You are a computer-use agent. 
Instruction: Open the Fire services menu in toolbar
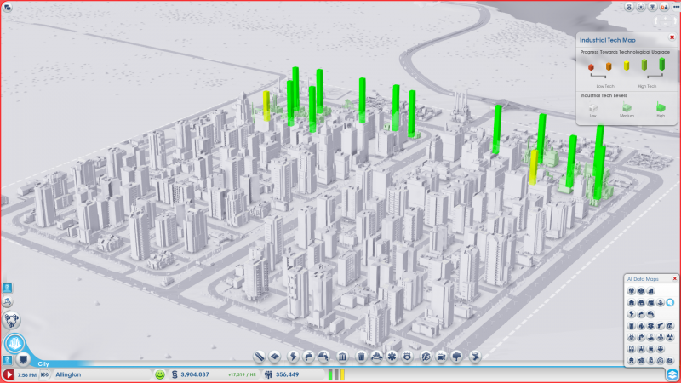(x=376, y=357)
